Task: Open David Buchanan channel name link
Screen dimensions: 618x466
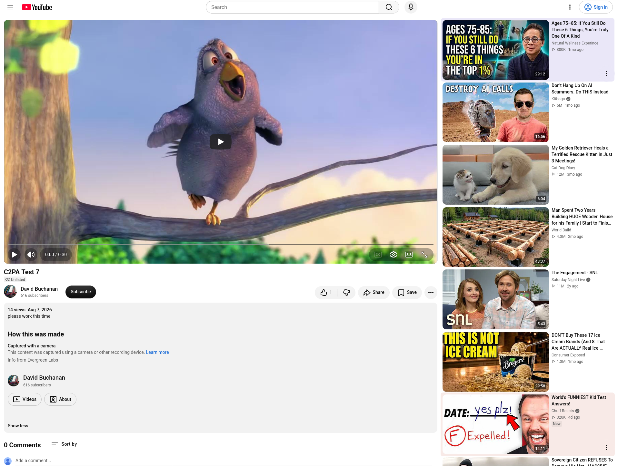Action: (39, 289)
